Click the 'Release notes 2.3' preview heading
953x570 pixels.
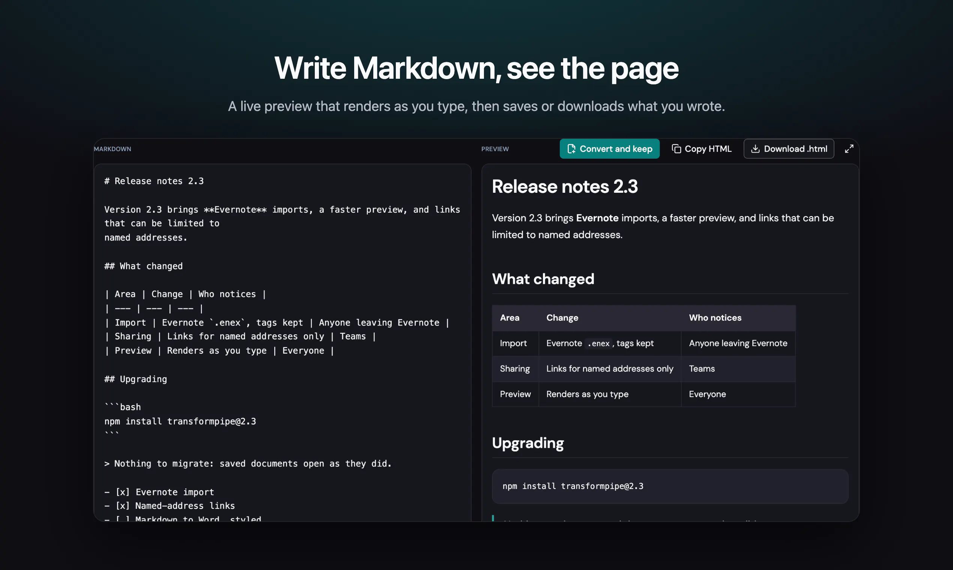[x=565, y=187]
